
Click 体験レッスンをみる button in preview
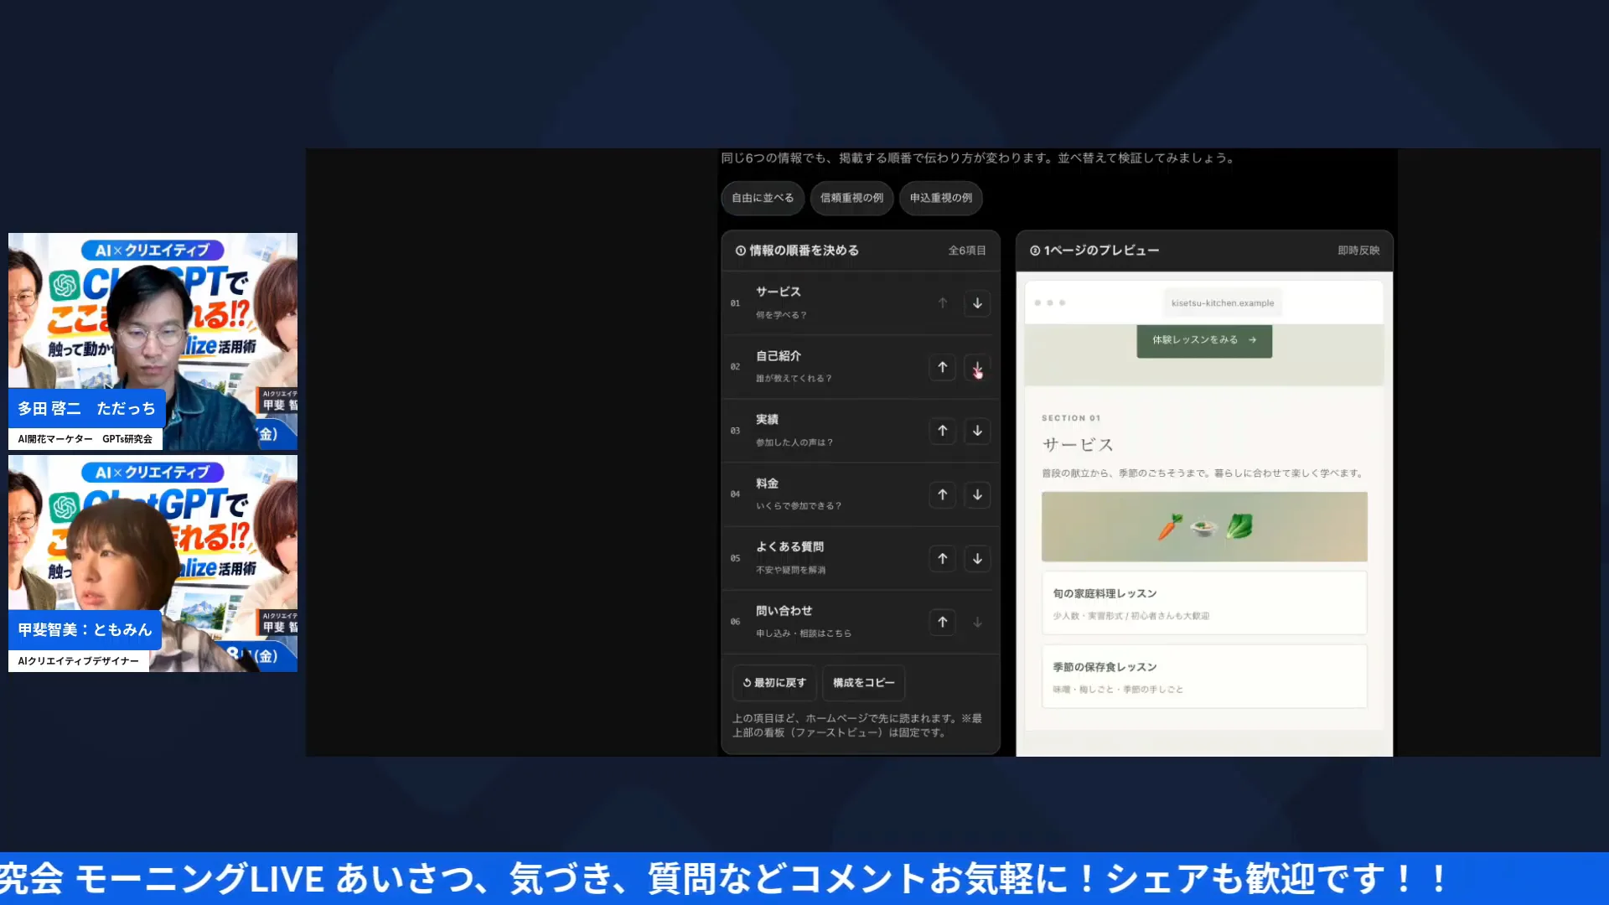(1204, 340)
